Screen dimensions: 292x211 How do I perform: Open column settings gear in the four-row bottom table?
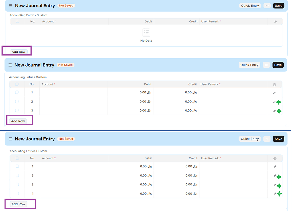[x=275, y=158]
